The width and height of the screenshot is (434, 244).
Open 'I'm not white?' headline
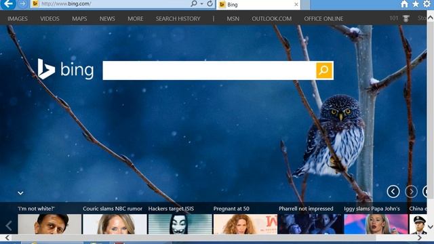tap(36, 209)
